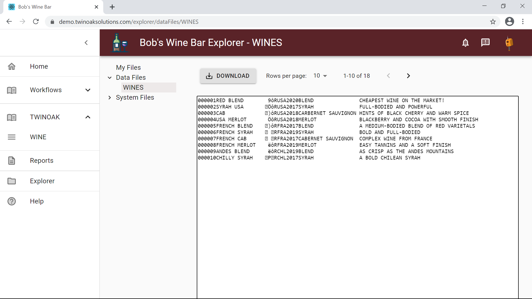This screenshot has width=532, height=299.
Task: Click the Home house icon
Action: coord(12,66)
